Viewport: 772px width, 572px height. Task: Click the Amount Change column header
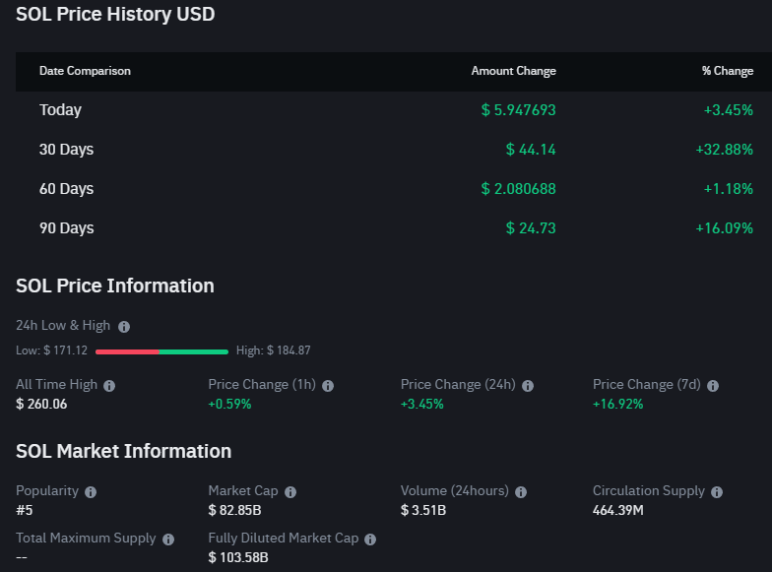point(513,71)
